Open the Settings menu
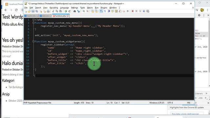The image size is (210, 118). 74,8
